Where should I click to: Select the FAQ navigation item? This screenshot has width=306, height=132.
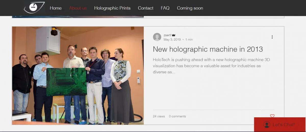tap(165, 8)
